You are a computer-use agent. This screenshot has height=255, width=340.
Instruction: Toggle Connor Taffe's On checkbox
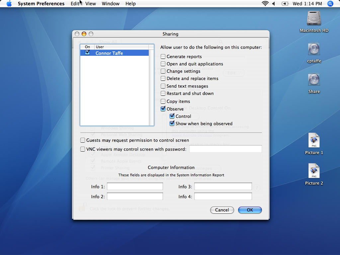pyautogui.click(x=87, y=52)
